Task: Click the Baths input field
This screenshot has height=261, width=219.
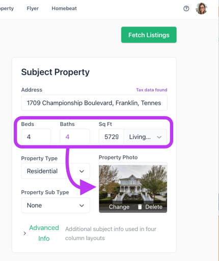Action: pyautogui.click(x=75, y=137)
